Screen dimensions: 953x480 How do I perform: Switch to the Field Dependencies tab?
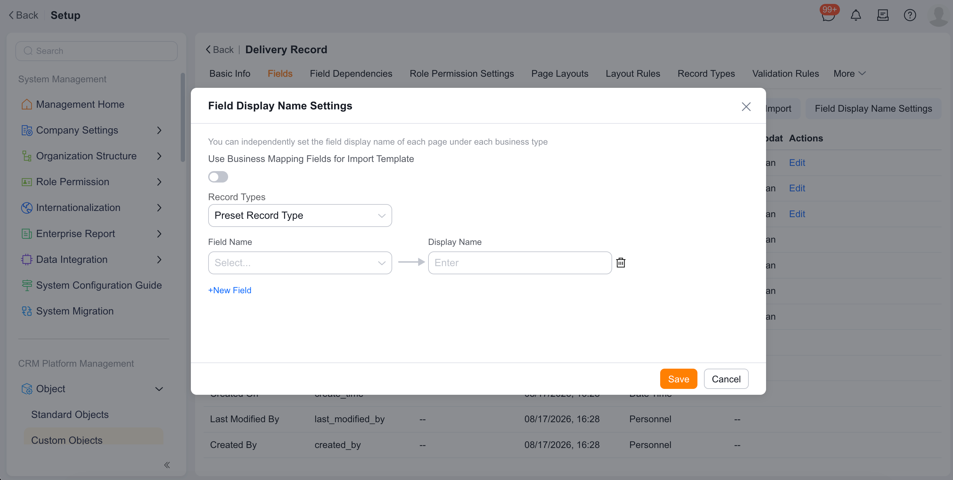point(351,73)
